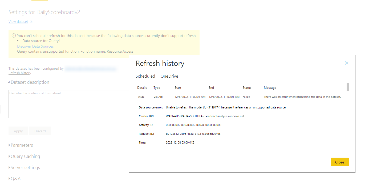Screen dimensions: 373x185
Task: Select the Scheduled tab
Action: (145, 76)
